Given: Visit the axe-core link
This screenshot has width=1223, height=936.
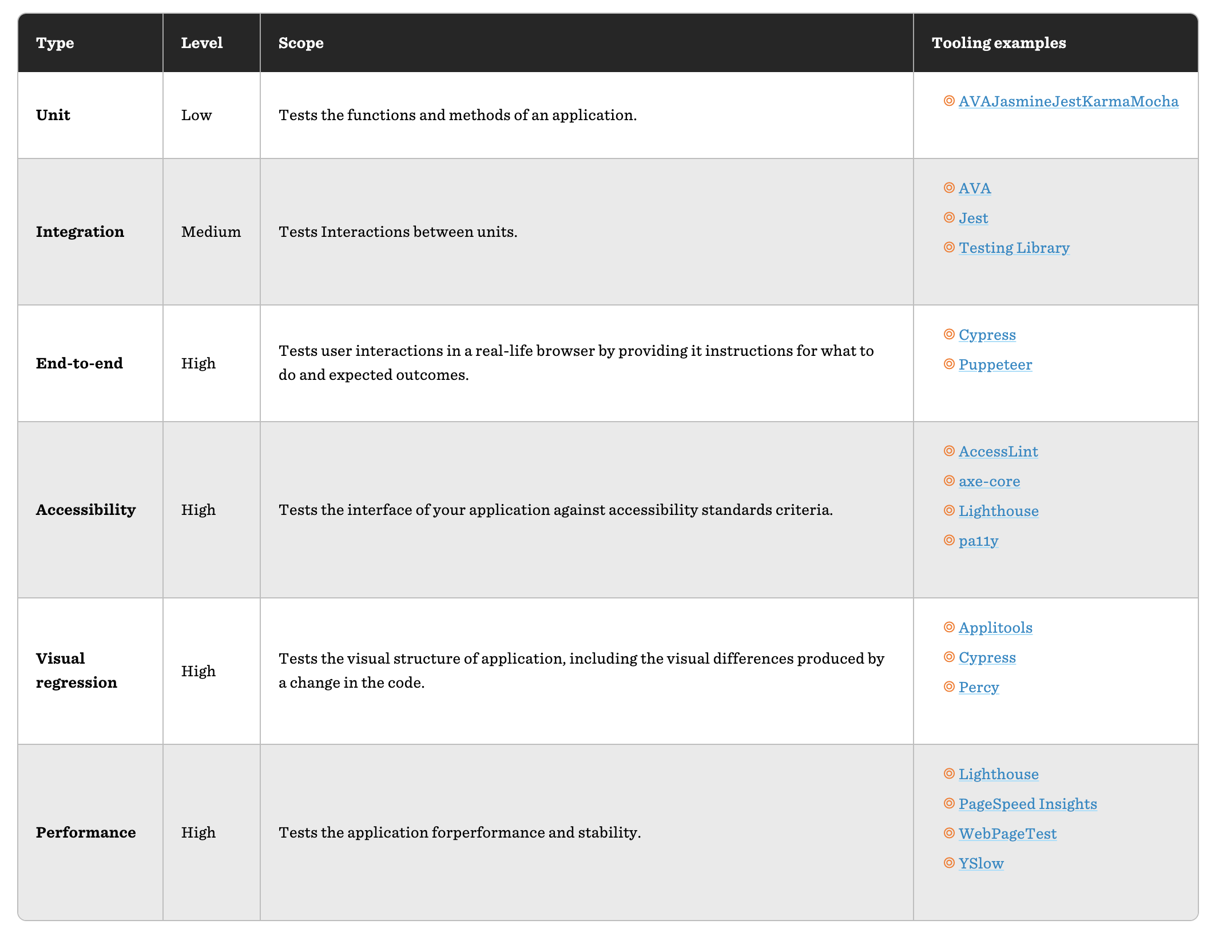Looking at the screenshot, I should tap(989, 481).
